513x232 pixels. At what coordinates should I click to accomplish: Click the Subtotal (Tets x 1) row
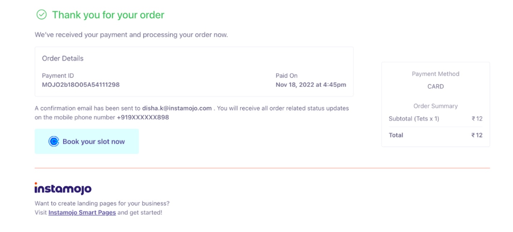point(435,119)
